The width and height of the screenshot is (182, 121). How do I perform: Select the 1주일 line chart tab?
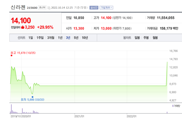[40, 38]
